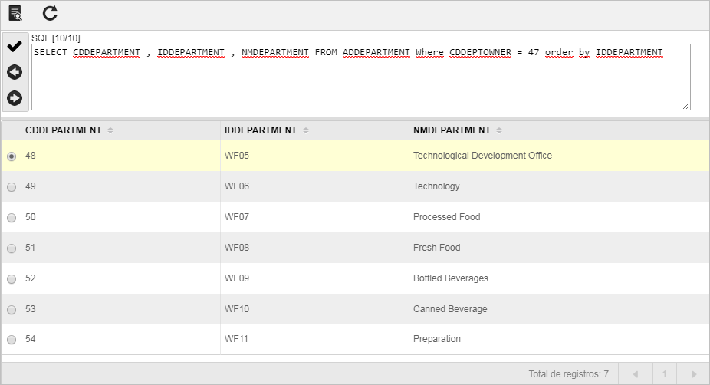Image resolution: width=710 pixels, height=385 pixels.
Task: Click the WF10 cell
Action: click(314, 309)
